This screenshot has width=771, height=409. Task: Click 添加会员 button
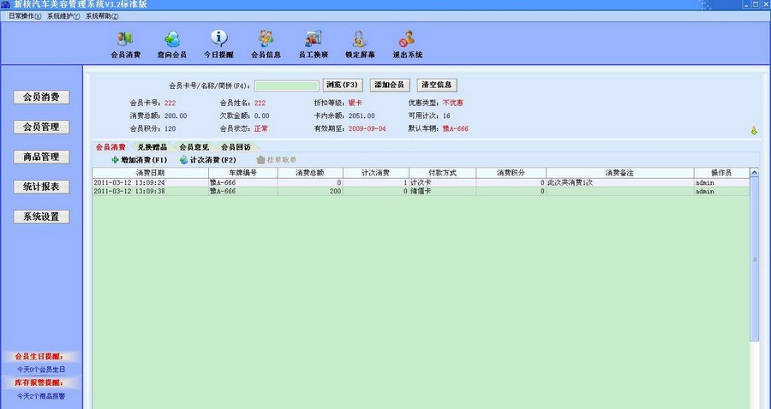tap(390, 85)
